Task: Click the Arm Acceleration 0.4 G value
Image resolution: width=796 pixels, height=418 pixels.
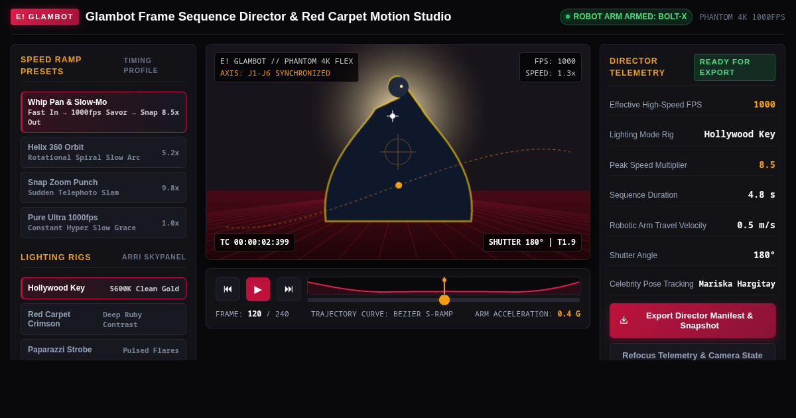Action: click(568, 314)
